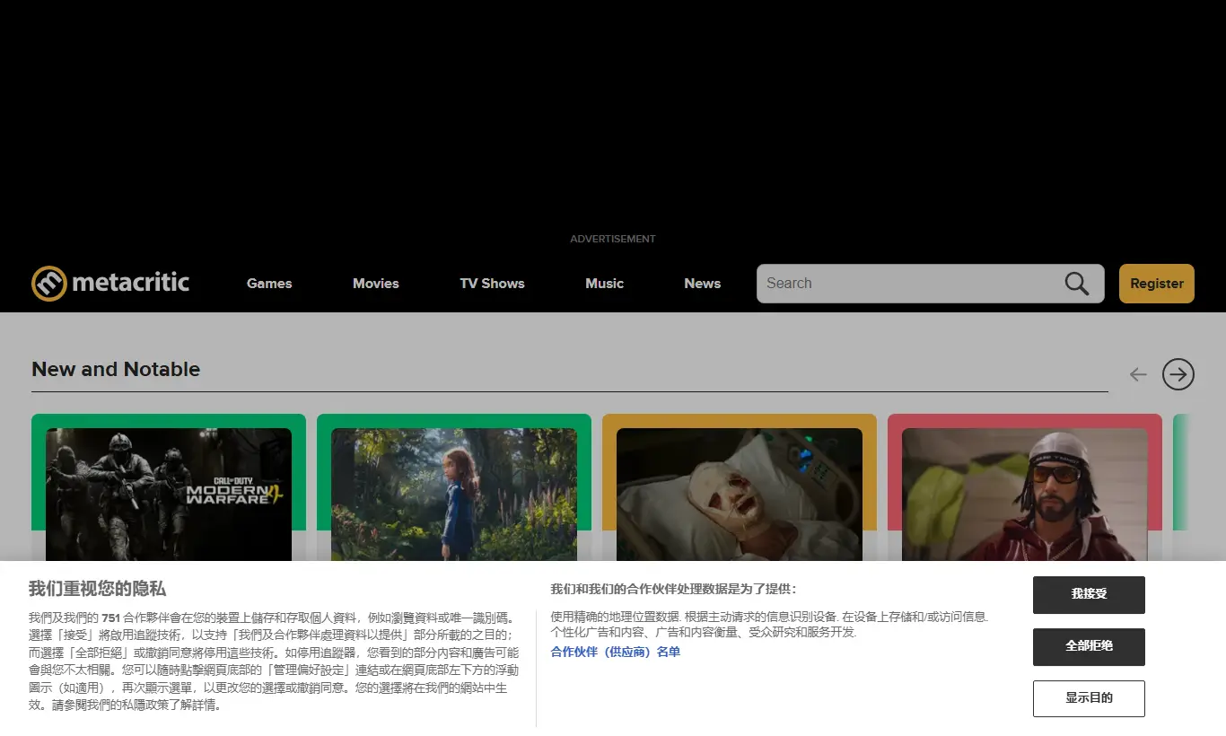Viewport: 1226px width, 736px height.
Task: Click the ADVERTISEMENT label
Action: pyautogui.click(x=613, y=239)
